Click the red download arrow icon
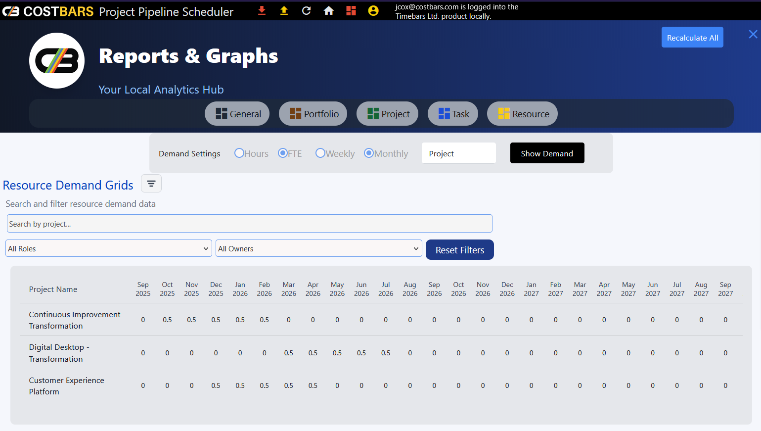This screenshot has height=431, width=761. coord(262,10)
